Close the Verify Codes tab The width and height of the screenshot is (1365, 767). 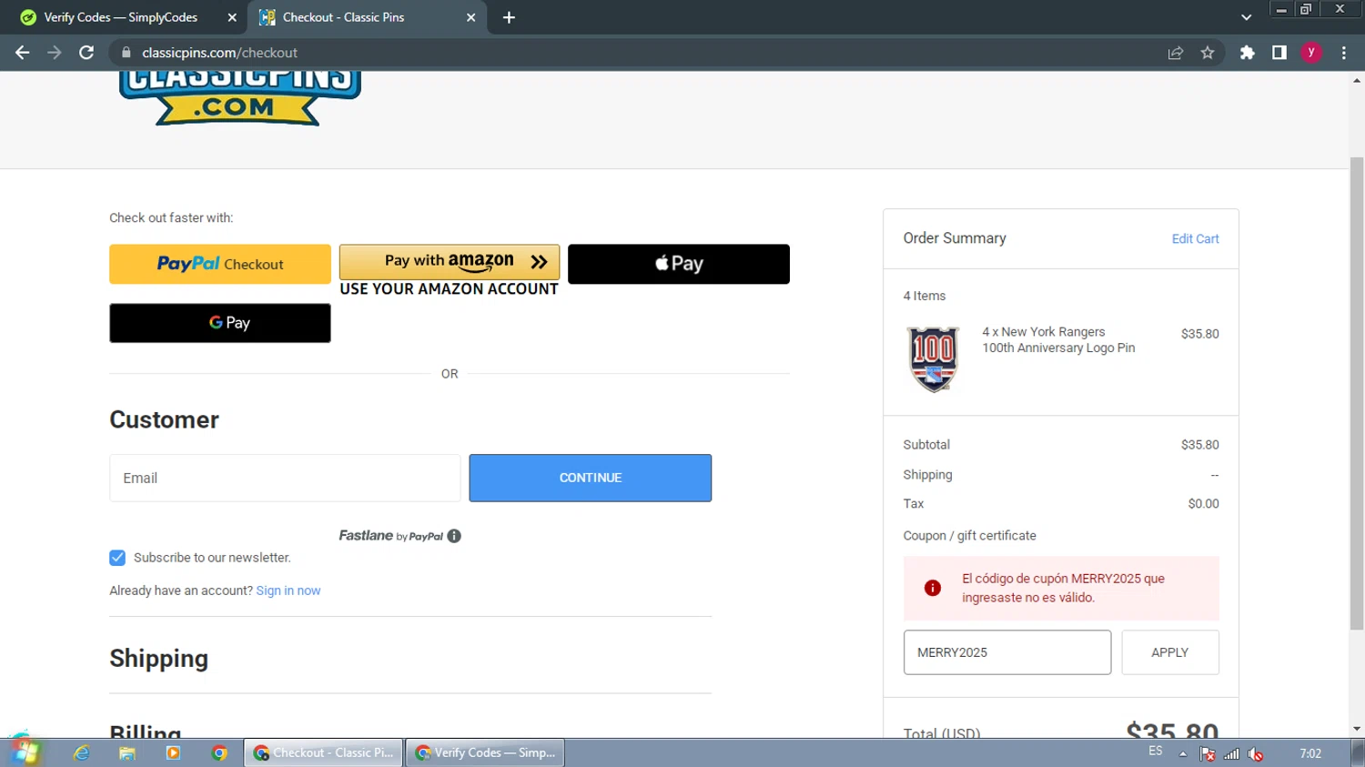pos(232,17)
